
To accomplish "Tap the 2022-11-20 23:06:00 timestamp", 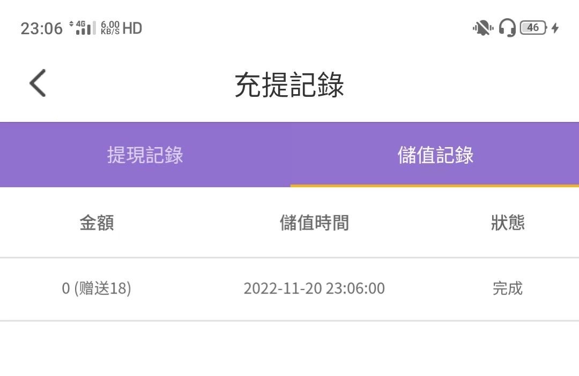I will point(314,288).
